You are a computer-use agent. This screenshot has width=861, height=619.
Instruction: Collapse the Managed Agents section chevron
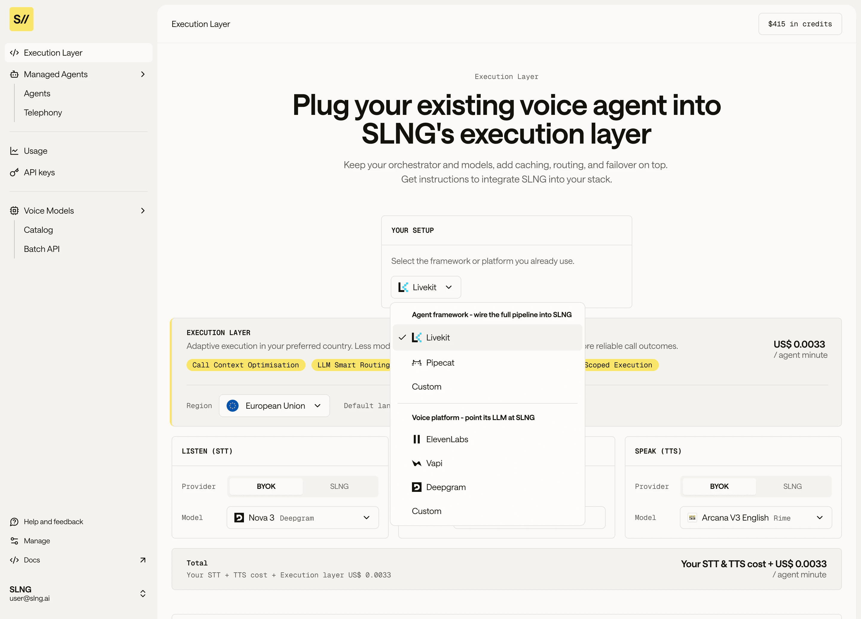pyautogui.click(x=143, y=74)
